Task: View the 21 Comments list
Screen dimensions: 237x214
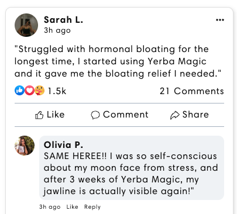Action: pyautogui.click(x=192, y=91)
